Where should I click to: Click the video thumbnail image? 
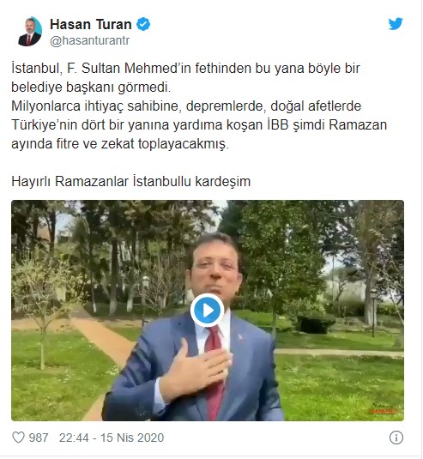pos(208,311)
